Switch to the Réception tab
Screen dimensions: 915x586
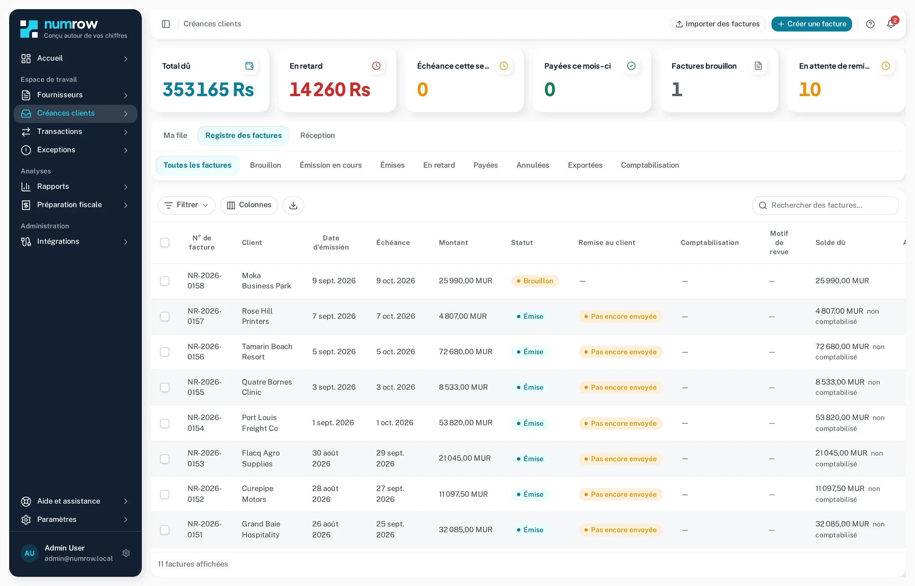pos(317,136)
